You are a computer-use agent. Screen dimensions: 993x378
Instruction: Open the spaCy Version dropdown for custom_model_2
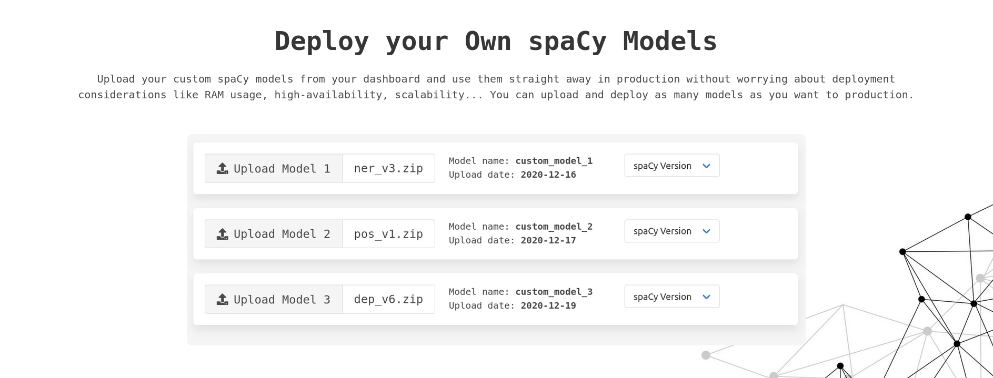[x=671, y=231]
